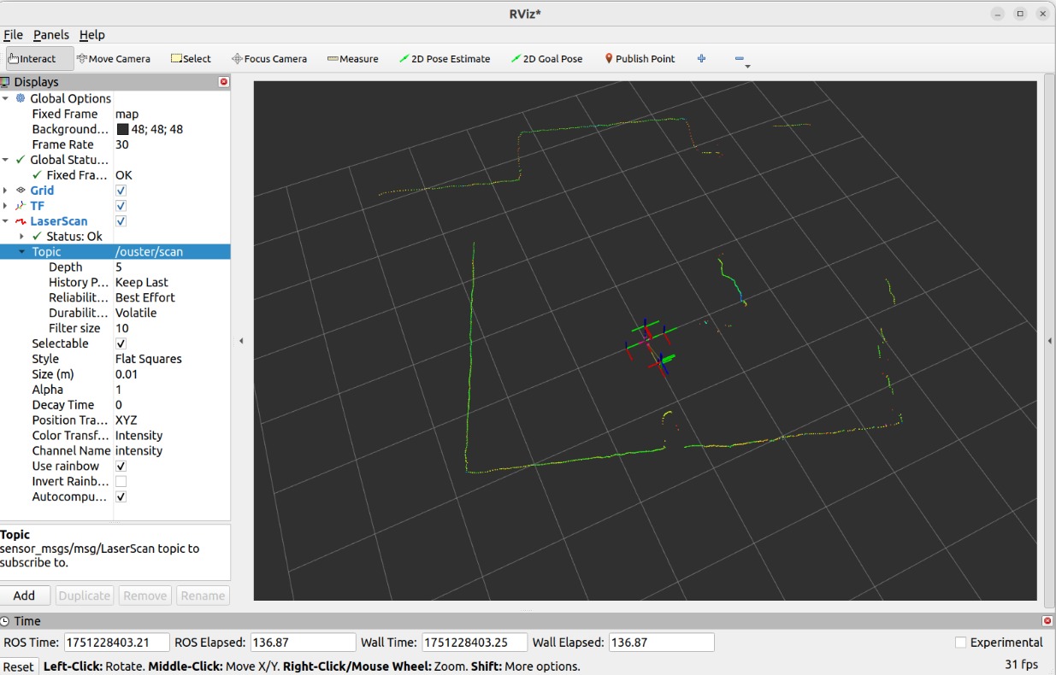Collapse the left Displays dock arrow

point(240,341)
